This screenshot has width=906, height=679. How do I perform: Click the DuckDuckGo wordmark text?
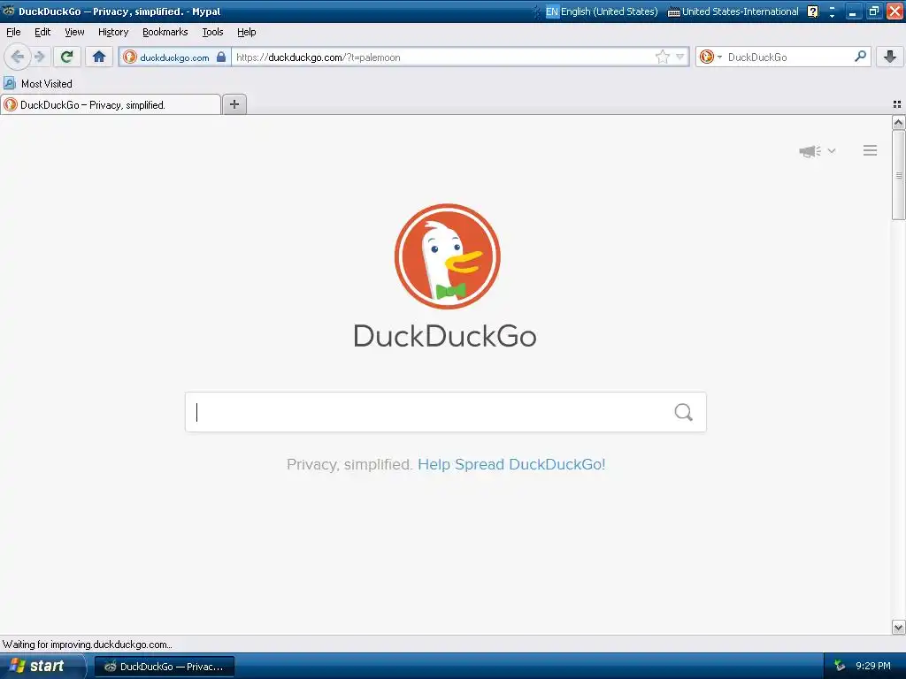pyautogui.click(x=445, y=336)
